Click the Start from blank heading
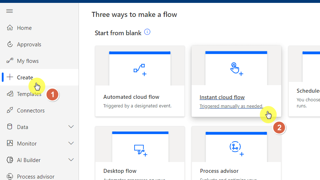 118,33
